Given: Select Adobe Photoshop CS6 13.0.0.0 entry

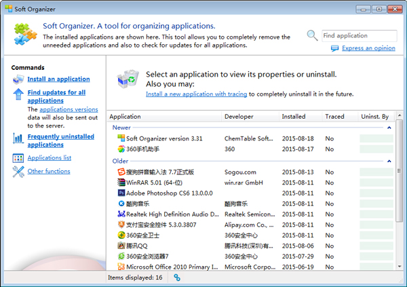Looking at the screenshot, I should pos(251,193).
